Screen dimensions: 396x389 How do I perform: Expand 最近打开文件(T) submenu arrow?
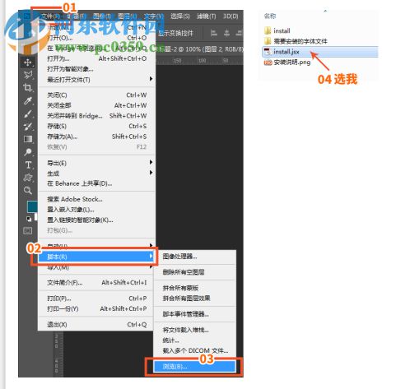[151, 79]
